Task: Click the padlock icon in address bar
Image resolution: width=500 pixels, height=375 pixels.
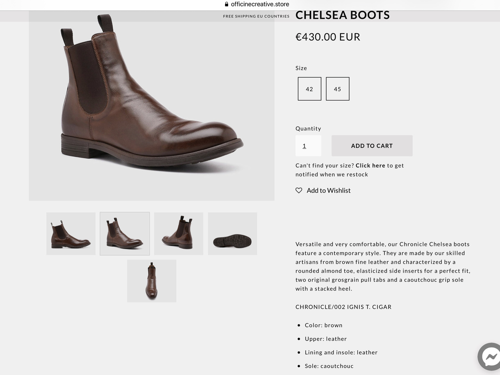Action: point(227,4)
